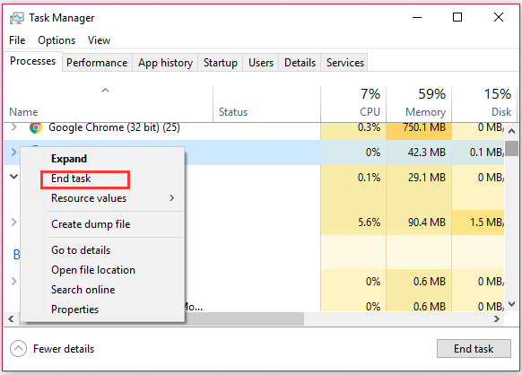This screenshot has width=522, height=375.
Task: Switch to the Services tab
Action: pos(345,63)
